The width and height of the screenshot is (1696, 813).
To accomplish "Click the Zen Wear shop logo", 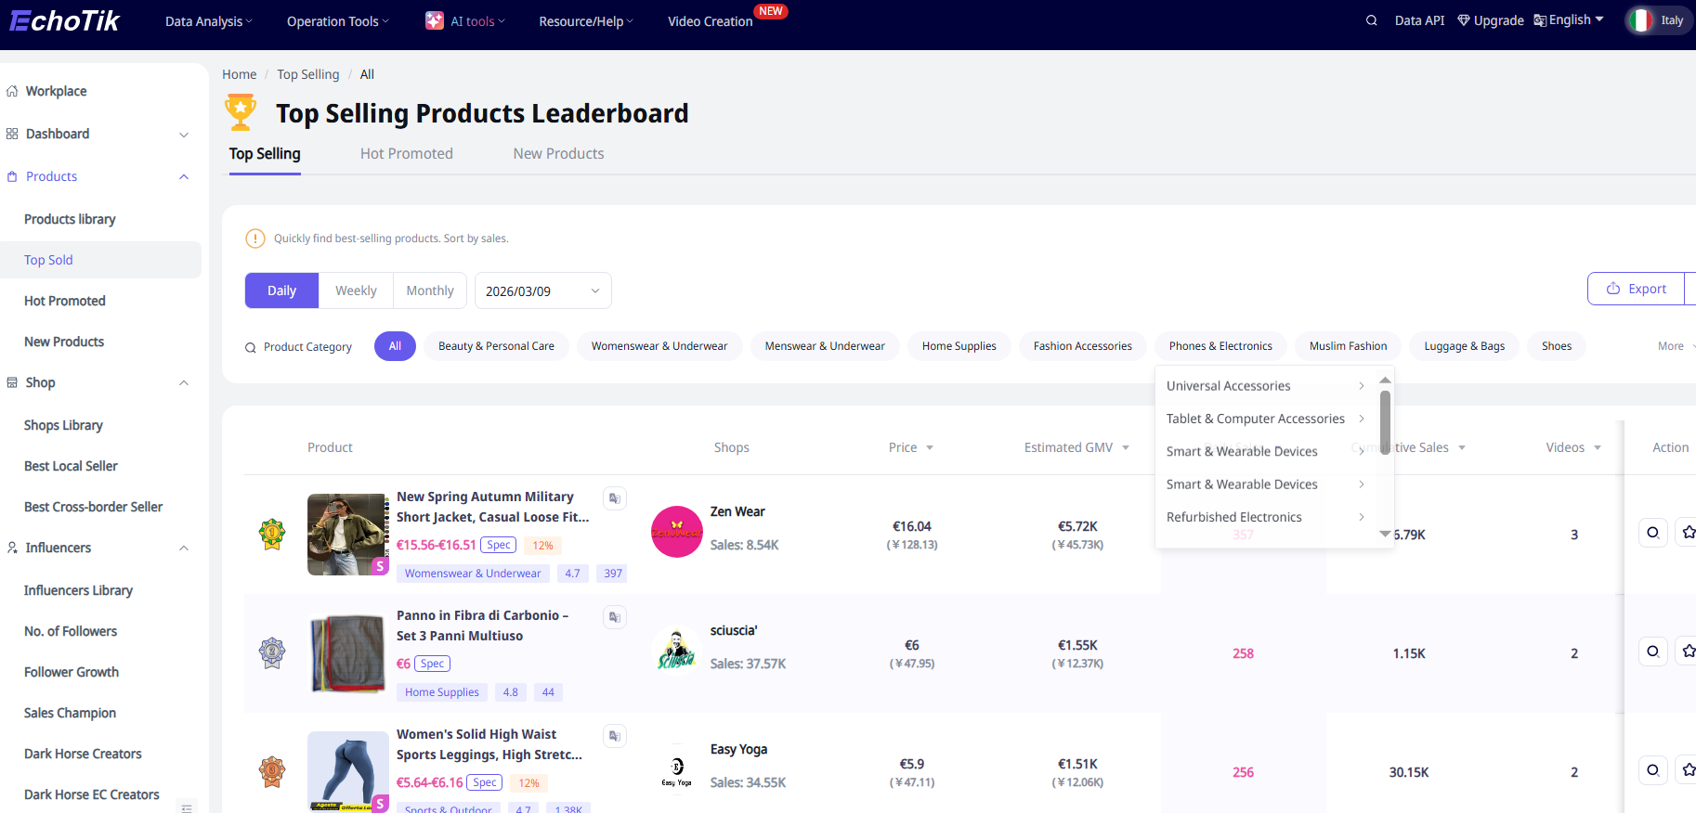I will coord(676,532).
